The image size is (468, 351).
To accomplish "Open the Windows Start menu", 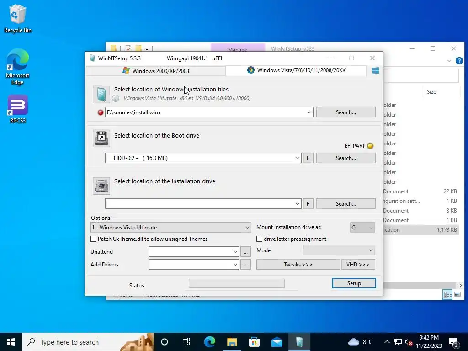I will pyautogui.click(x=11, y=342).
